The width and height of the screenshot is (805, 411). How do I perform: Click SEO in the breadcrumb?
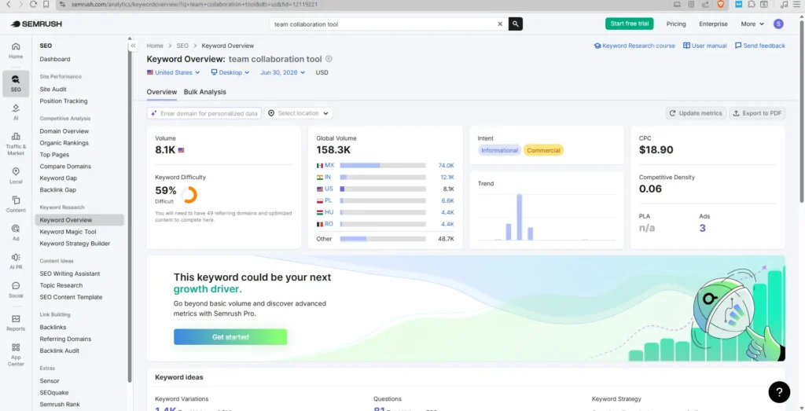tap(182, 46)
